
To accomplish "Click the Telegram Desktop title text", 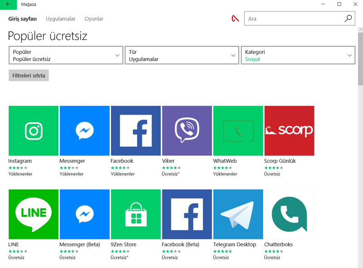I will click(235, 244).
